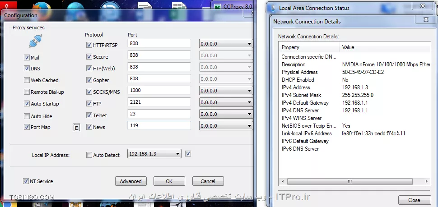Select the Description row with NVIDIA nForce
438x207 pixels.
355,64
